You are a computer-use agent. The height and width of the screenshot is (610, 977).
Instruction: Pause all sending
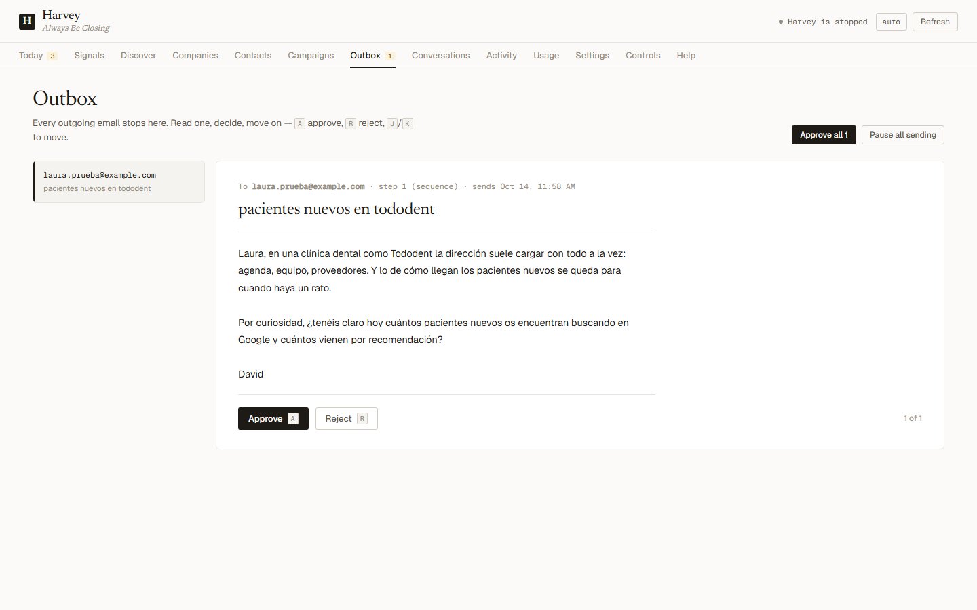pyautogui.click(x=903, y=135)
